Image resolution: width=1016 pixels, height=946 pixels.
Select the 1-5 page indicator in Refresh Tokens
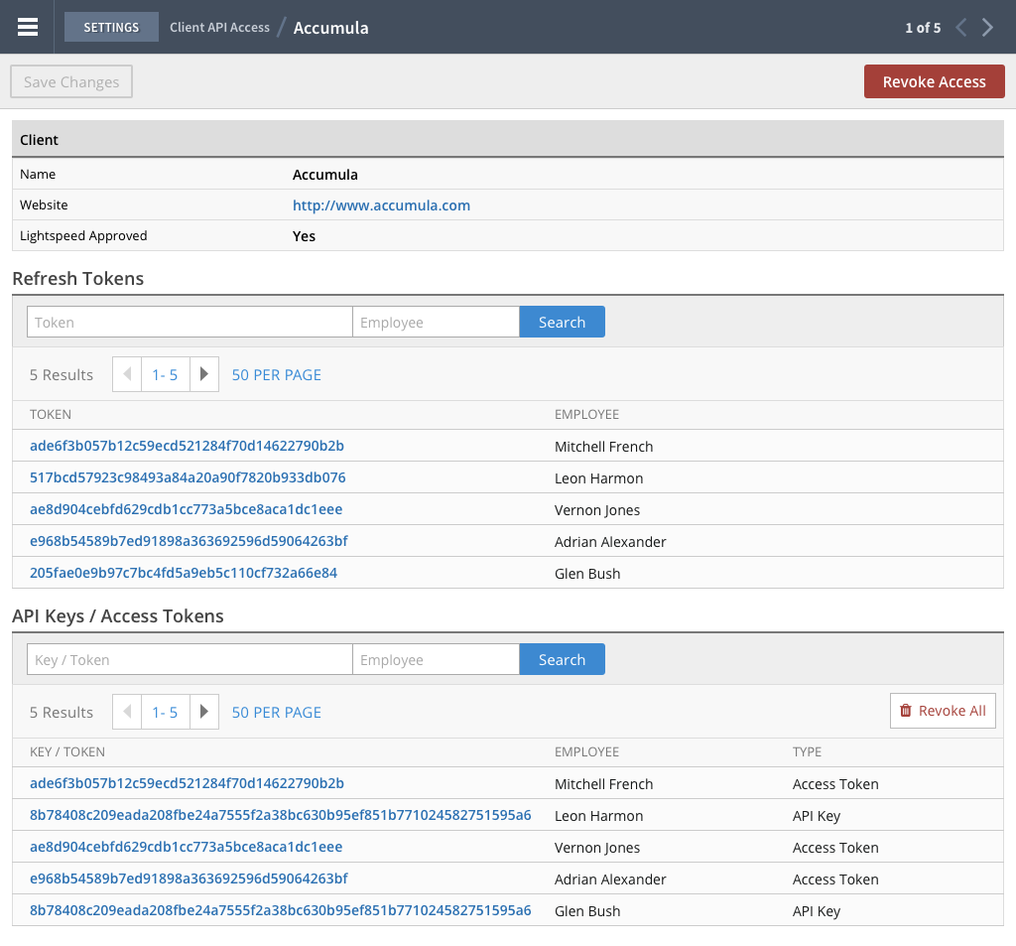(x=164, y=374)
